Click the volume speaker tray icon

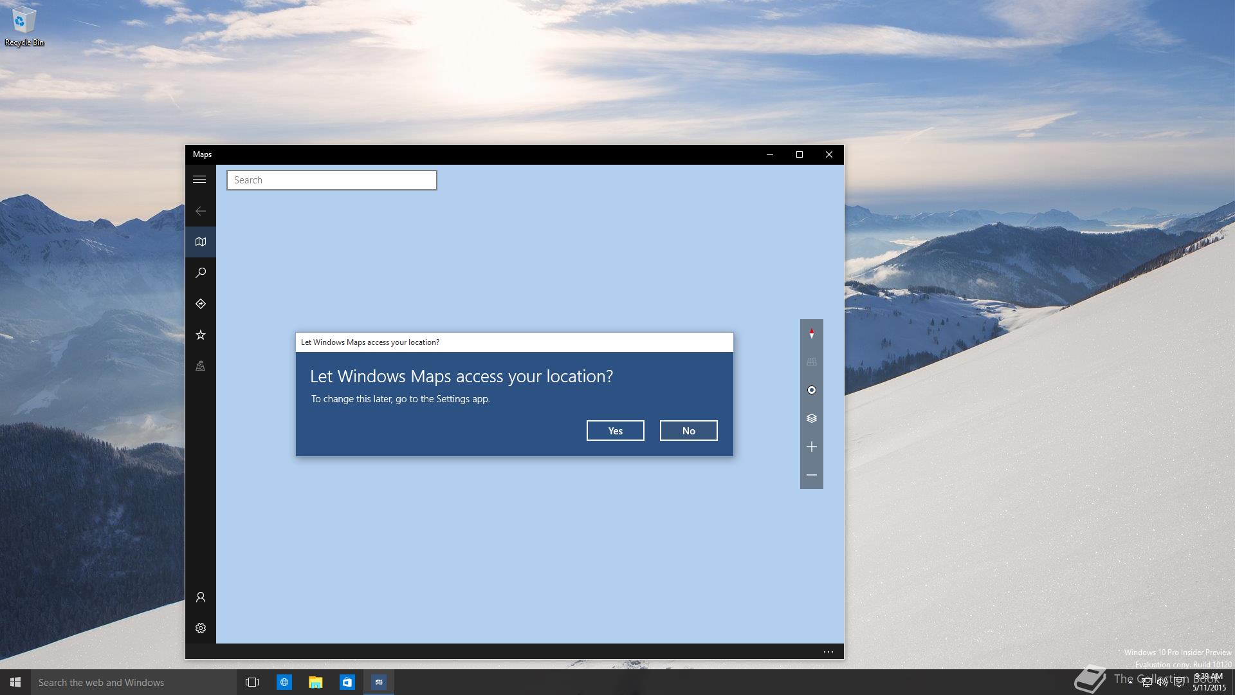click(x=1162, y=683)
